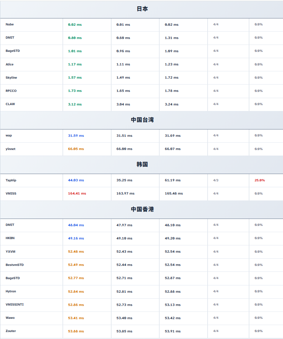The width and height of the screenshot is (283, 339).
Task: Click the Nube server name
Action: [x=10, y=24]
